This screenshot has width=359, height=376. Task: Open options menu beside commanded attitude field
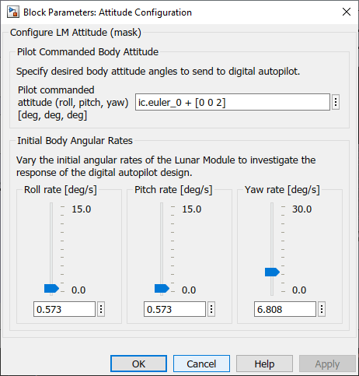click(336, 102)
